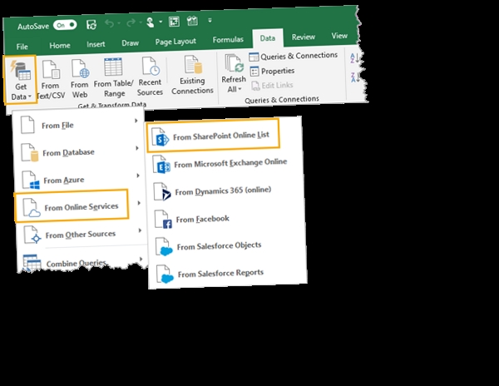Viewport: 499px width, 386px height.
Task: Open Queries & Connections pane button
Action: 293,56
